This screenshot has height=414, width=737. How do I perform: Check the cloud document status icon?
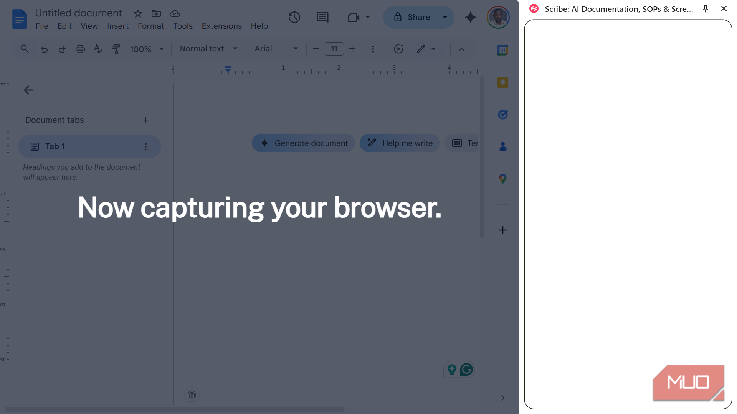point(175,14)
